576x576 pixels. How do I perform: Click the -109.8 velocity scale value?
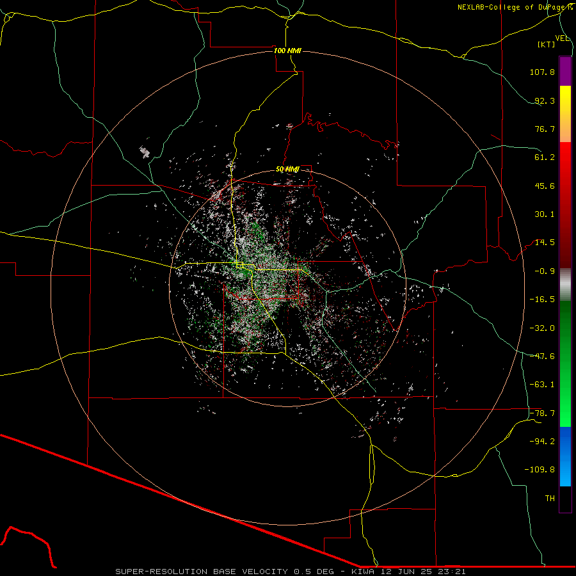pyautogui.click(x=540, y=470)
